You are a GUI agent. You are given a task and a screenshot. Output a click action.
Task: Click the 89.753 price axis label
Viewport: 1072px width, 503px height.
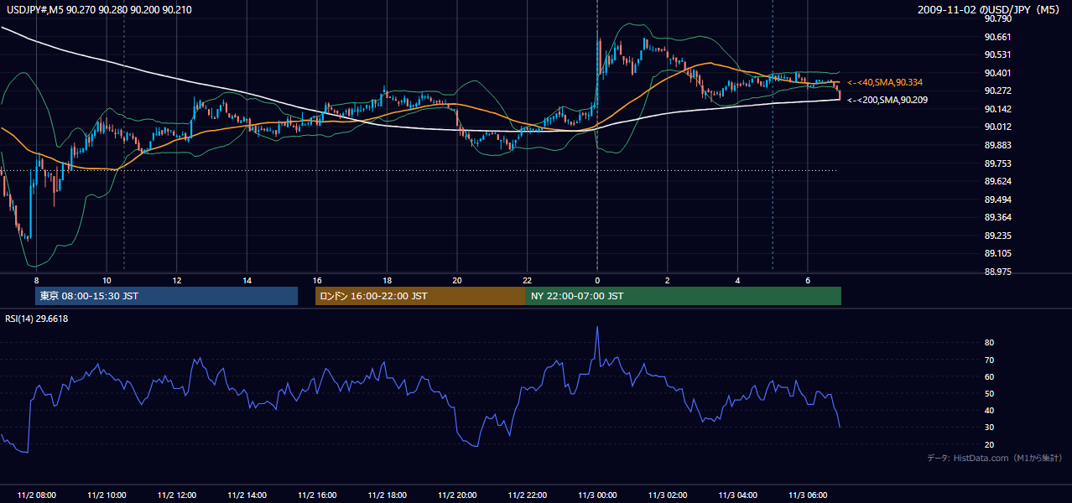tap(997, 163)
